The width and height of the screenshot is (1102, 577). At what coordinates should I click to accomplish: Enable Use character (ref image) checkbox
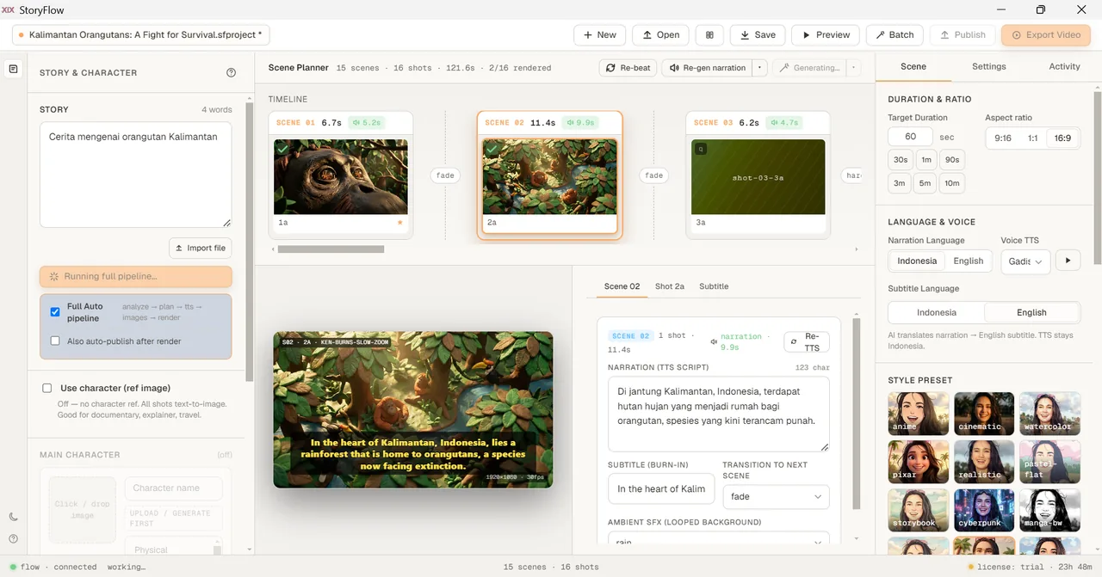47,388
